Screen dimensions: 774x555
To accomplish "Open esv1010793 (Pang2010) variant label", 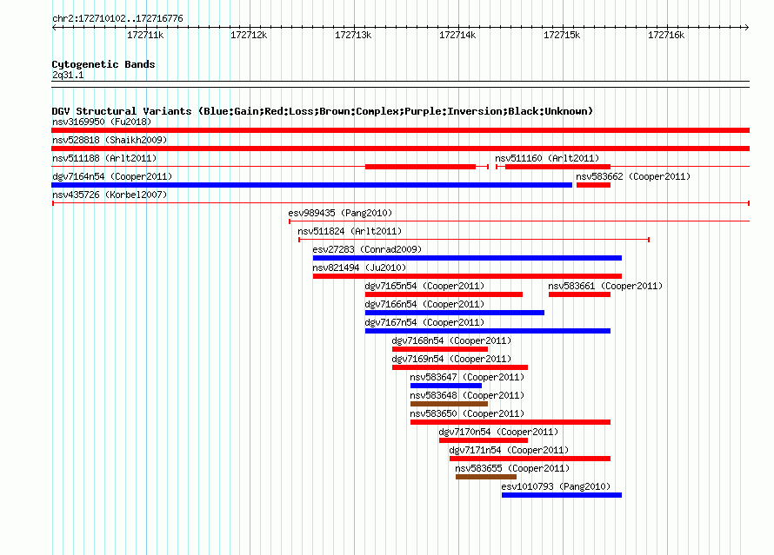I will click(x=556, y=486).
